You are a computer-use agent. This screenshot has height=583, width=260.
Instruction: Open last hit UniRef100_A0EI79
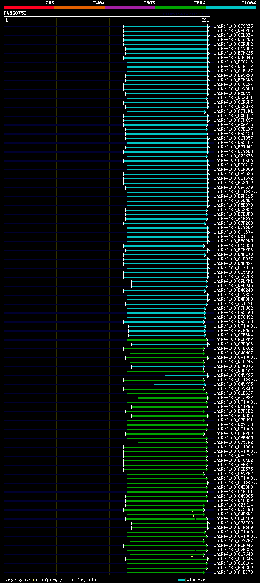pyautogui.click(x=234, y=572)
